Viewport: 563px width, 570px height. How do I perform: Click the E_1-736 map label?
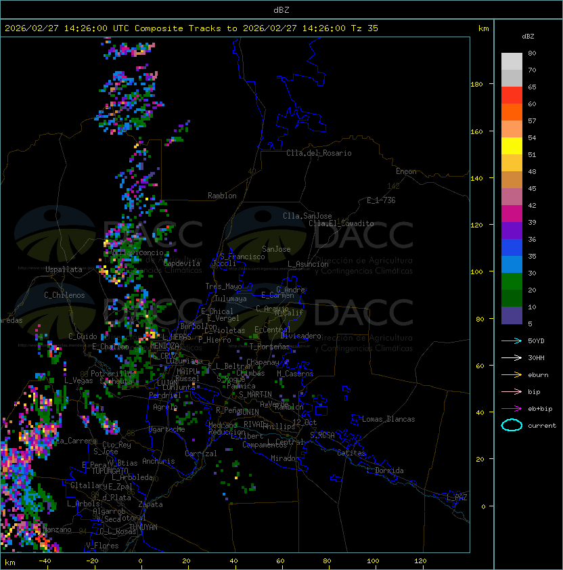[381, 200]
